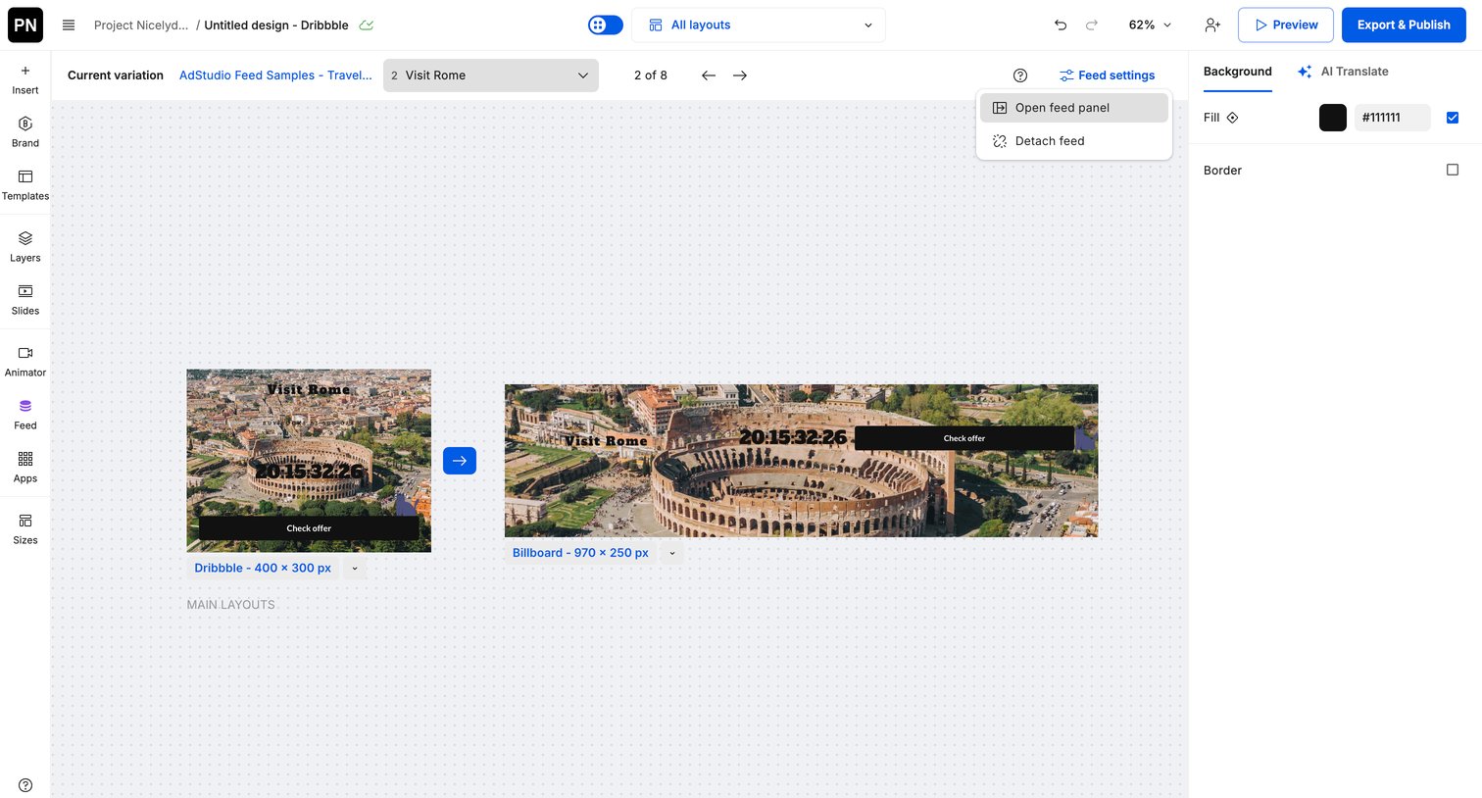1482x798 pixels.
Task: Switch to the Background tab
Action: tap(1238, 72)
